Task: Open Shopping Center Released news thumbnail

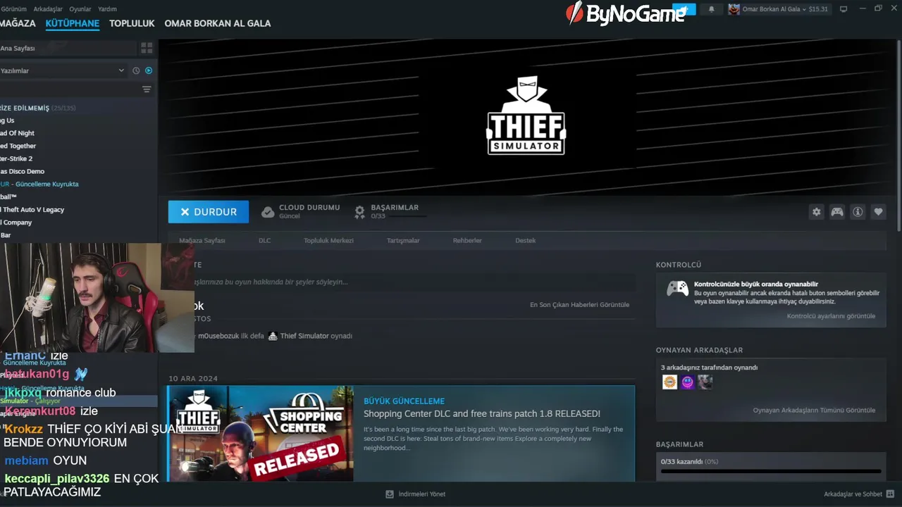Action: [260, 434]
